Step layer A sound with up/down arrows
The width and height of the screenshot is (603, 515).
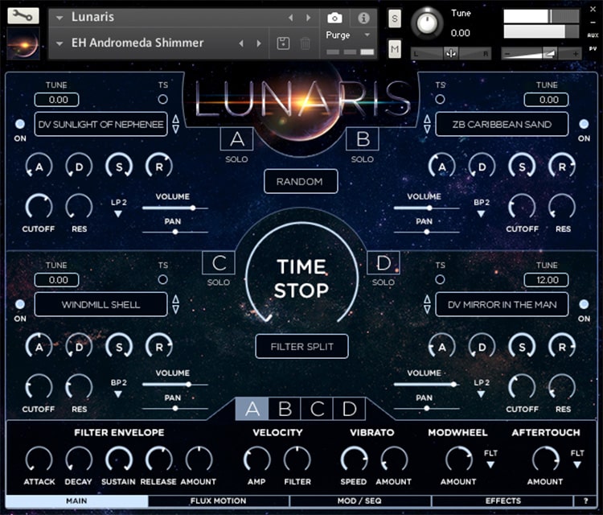pyautogui.click(x=176, y=124)
